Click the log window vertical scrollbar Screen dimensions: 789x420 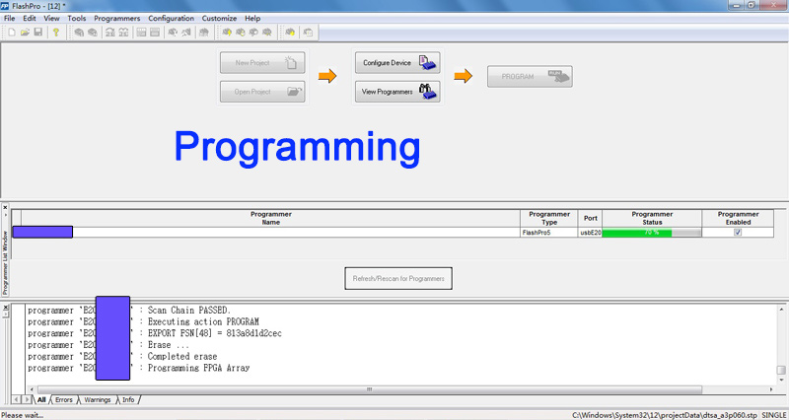[781, 340]
